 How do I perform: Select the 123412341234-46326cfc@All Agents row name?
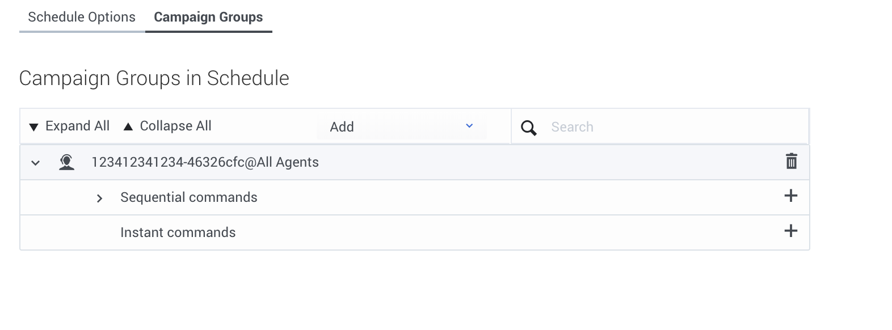coord(205,162)
